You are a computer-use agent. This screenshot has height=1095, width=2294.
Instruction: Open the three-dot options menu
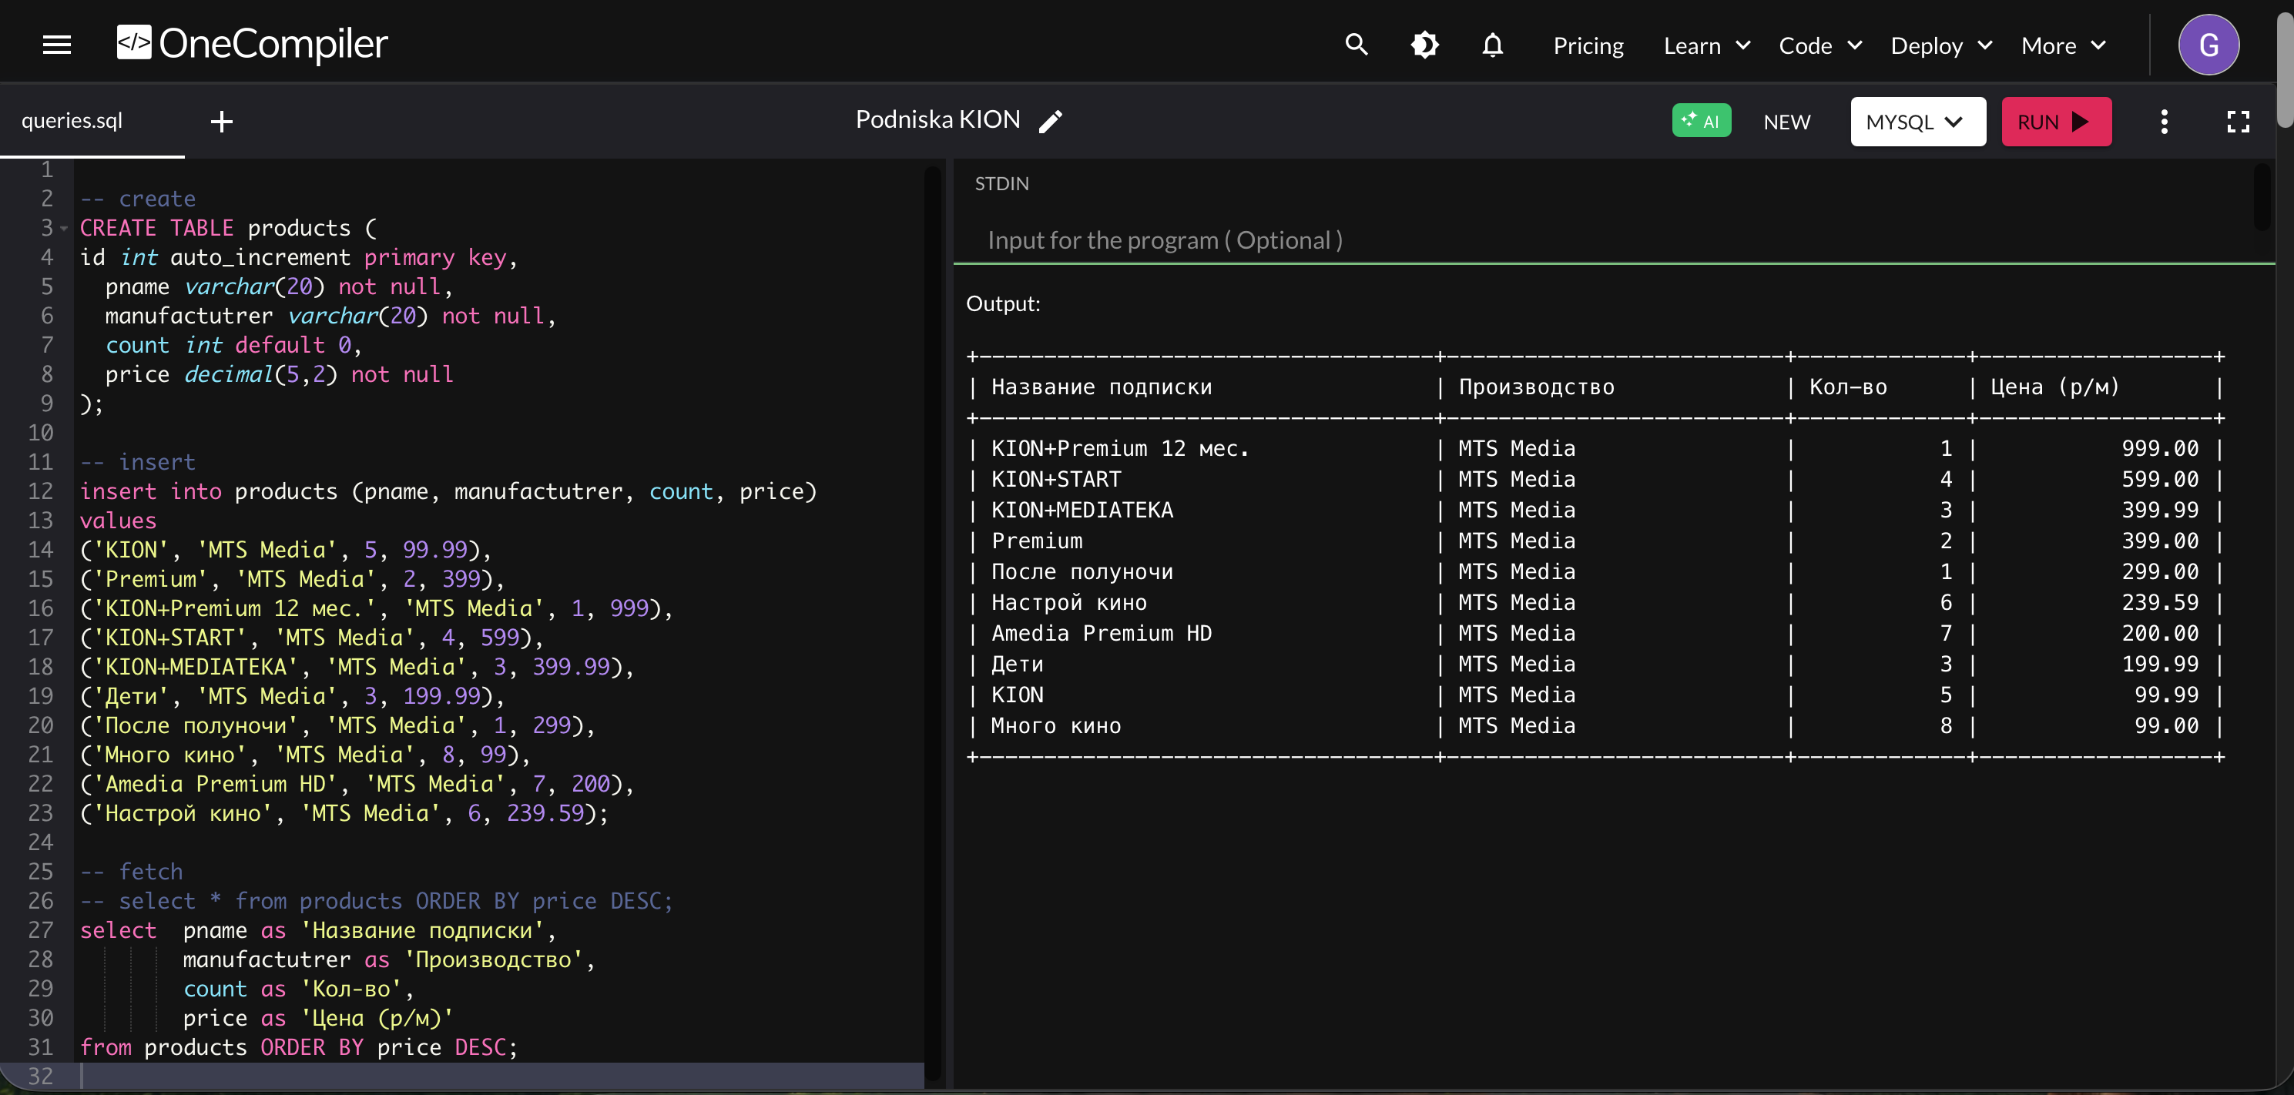click(x=2164, y=121)
